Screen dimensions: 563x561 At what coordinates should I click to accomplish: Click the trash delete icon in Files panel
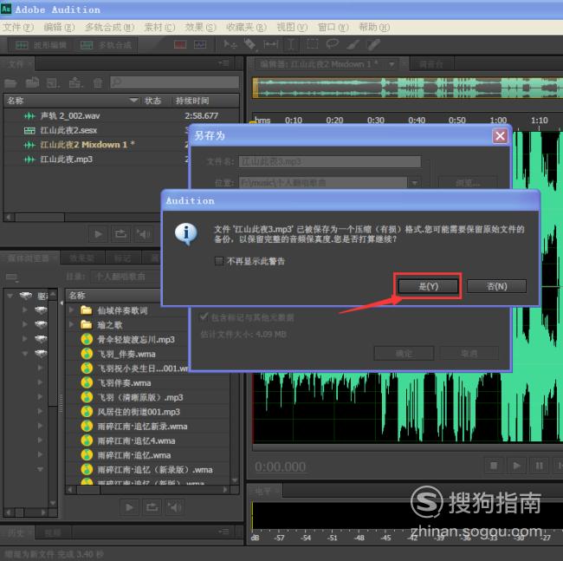[x=98, y=83]
